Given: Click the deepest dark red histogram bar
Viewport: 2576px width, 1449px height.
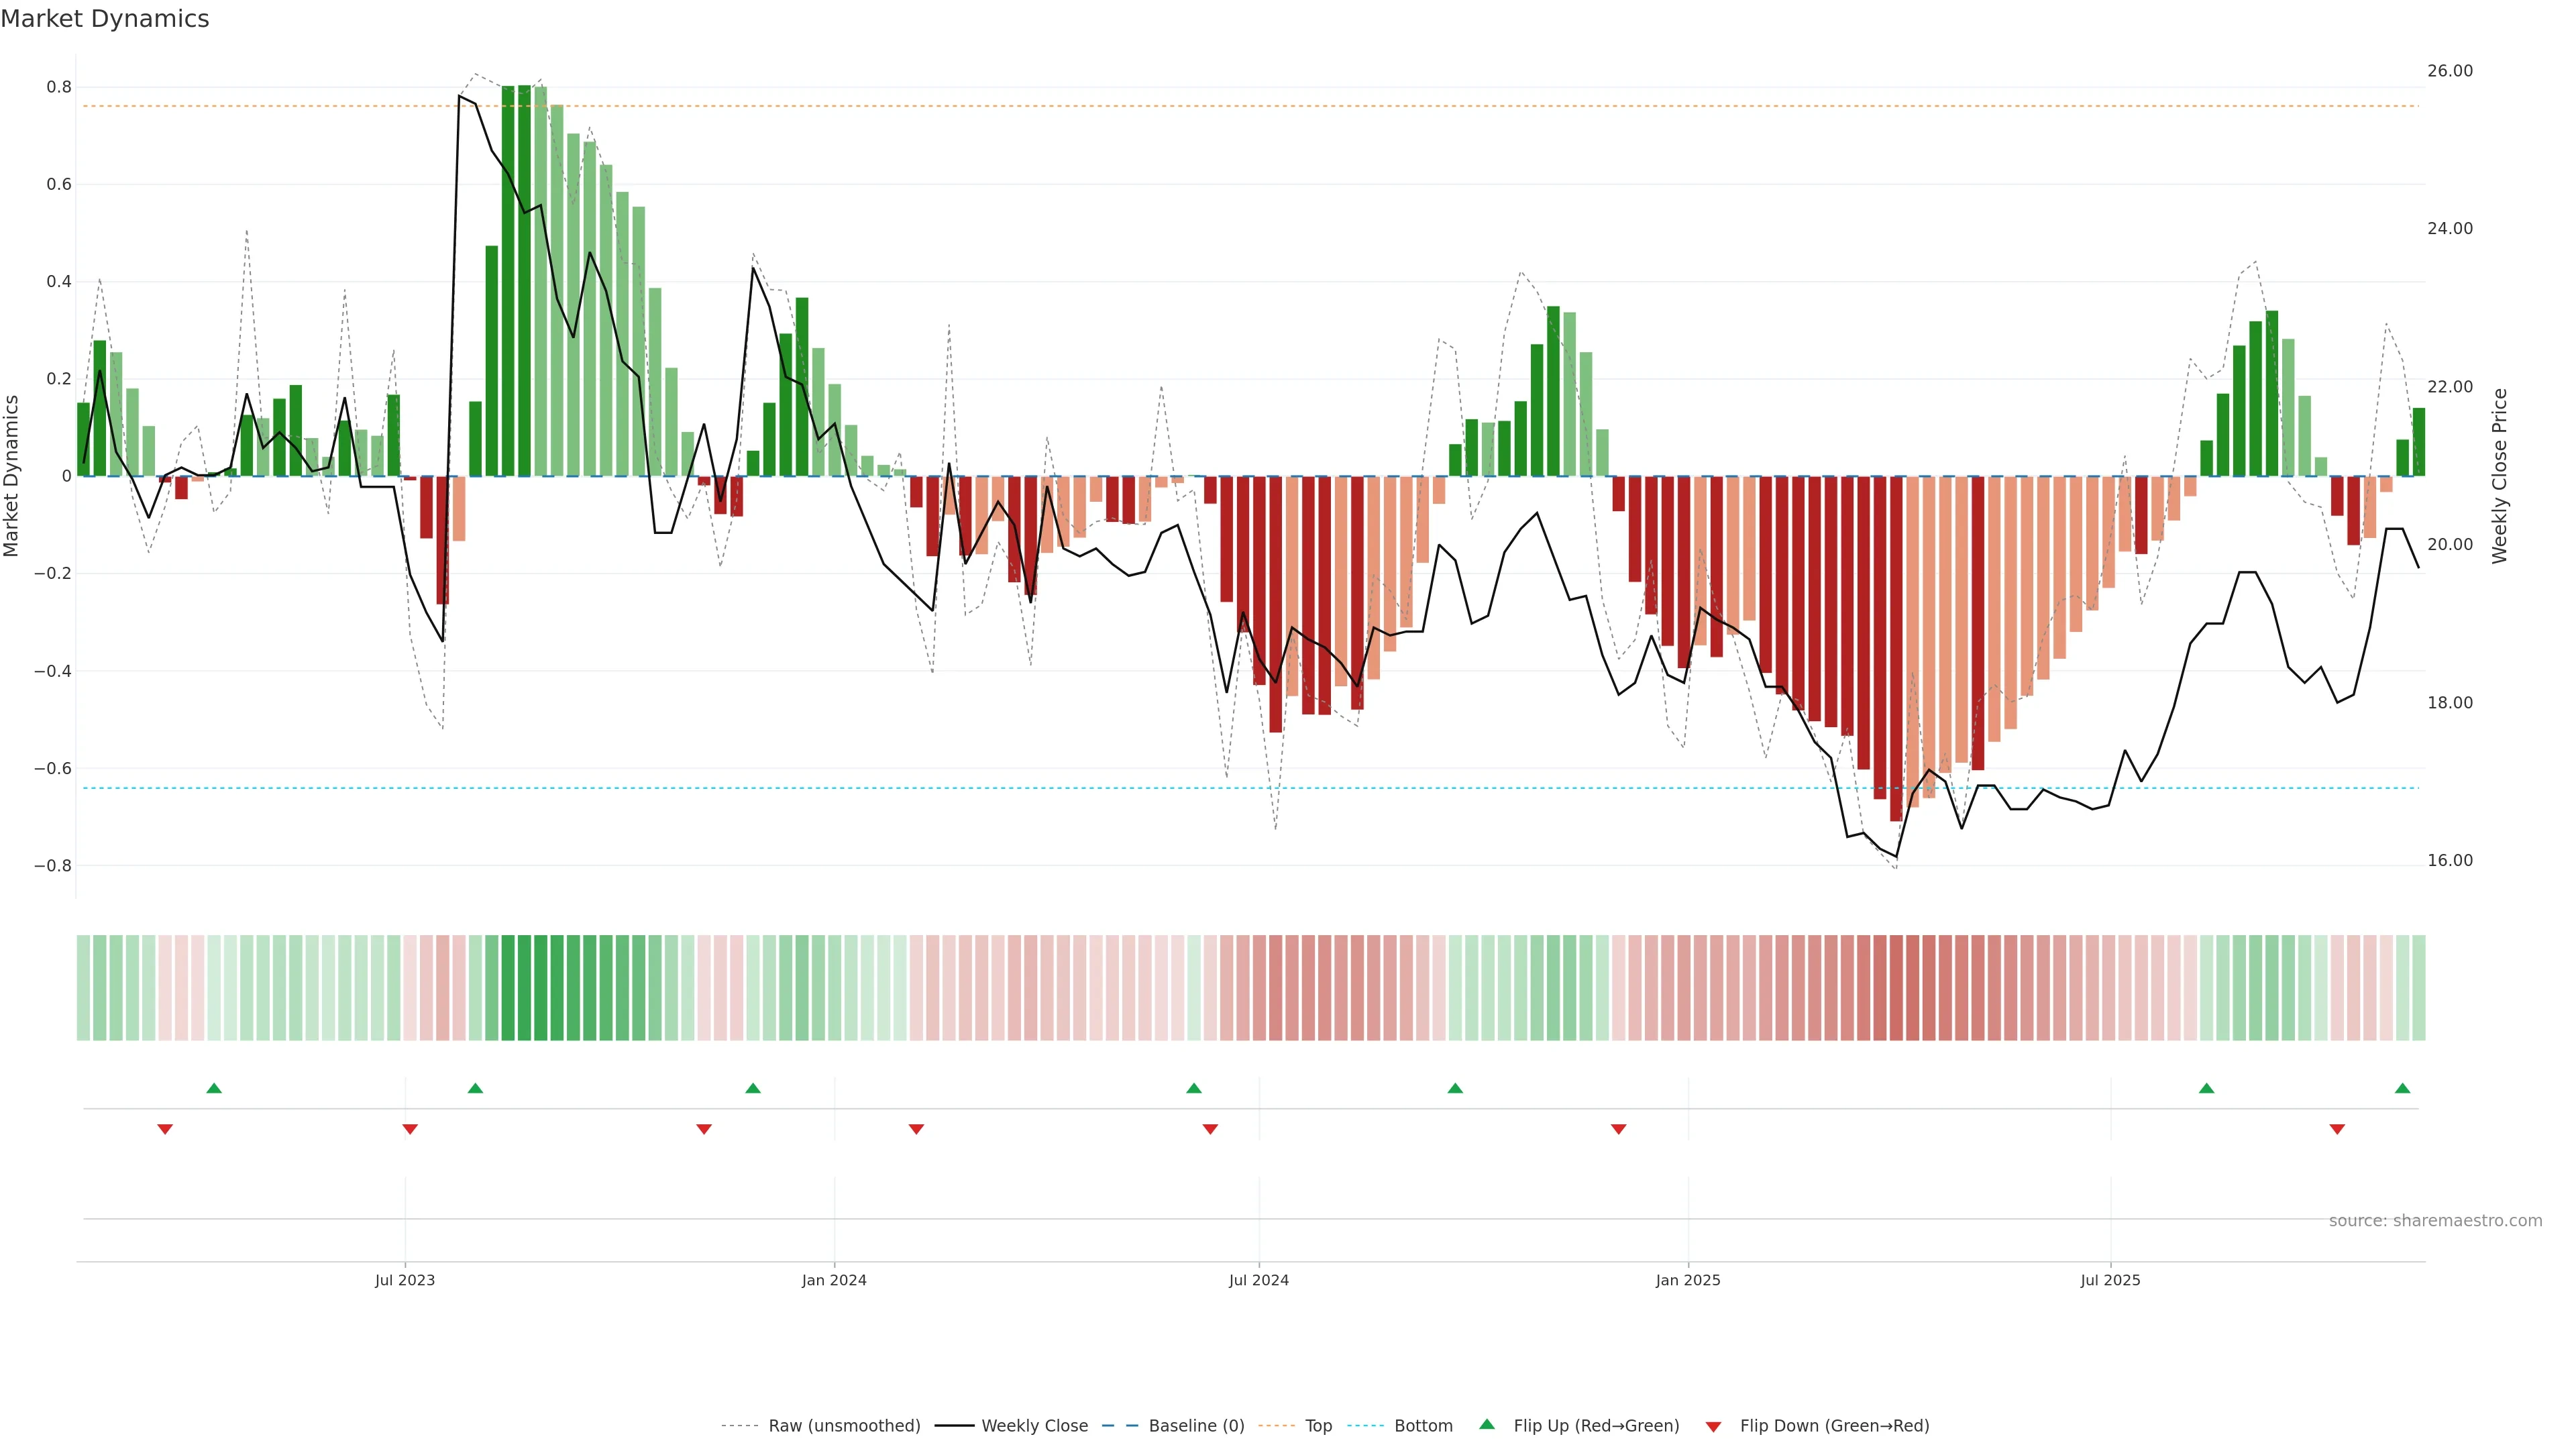Looking at the screenshot, I should (1896, 650).
